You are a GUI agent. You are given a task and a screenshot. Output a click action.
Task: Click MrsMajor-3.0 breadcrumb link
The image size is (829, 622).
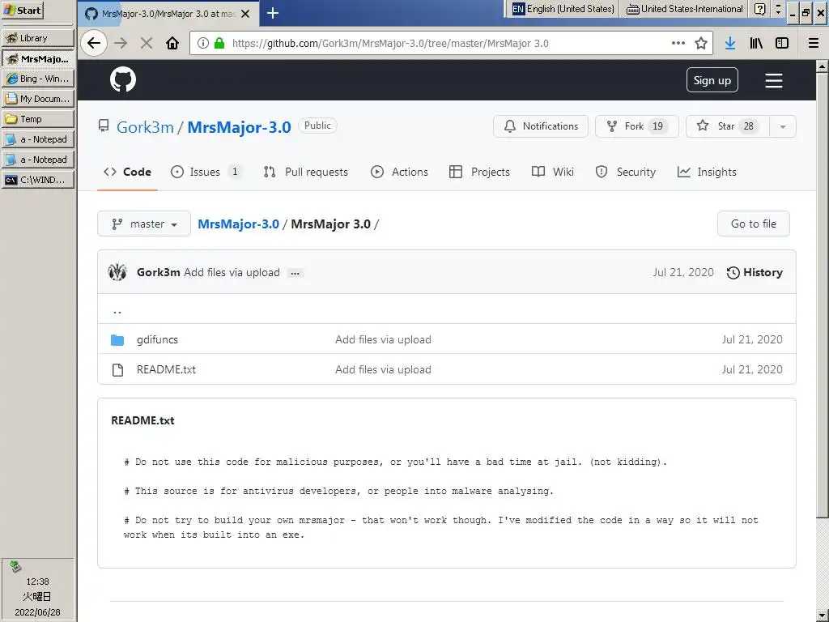coord(239,224)
